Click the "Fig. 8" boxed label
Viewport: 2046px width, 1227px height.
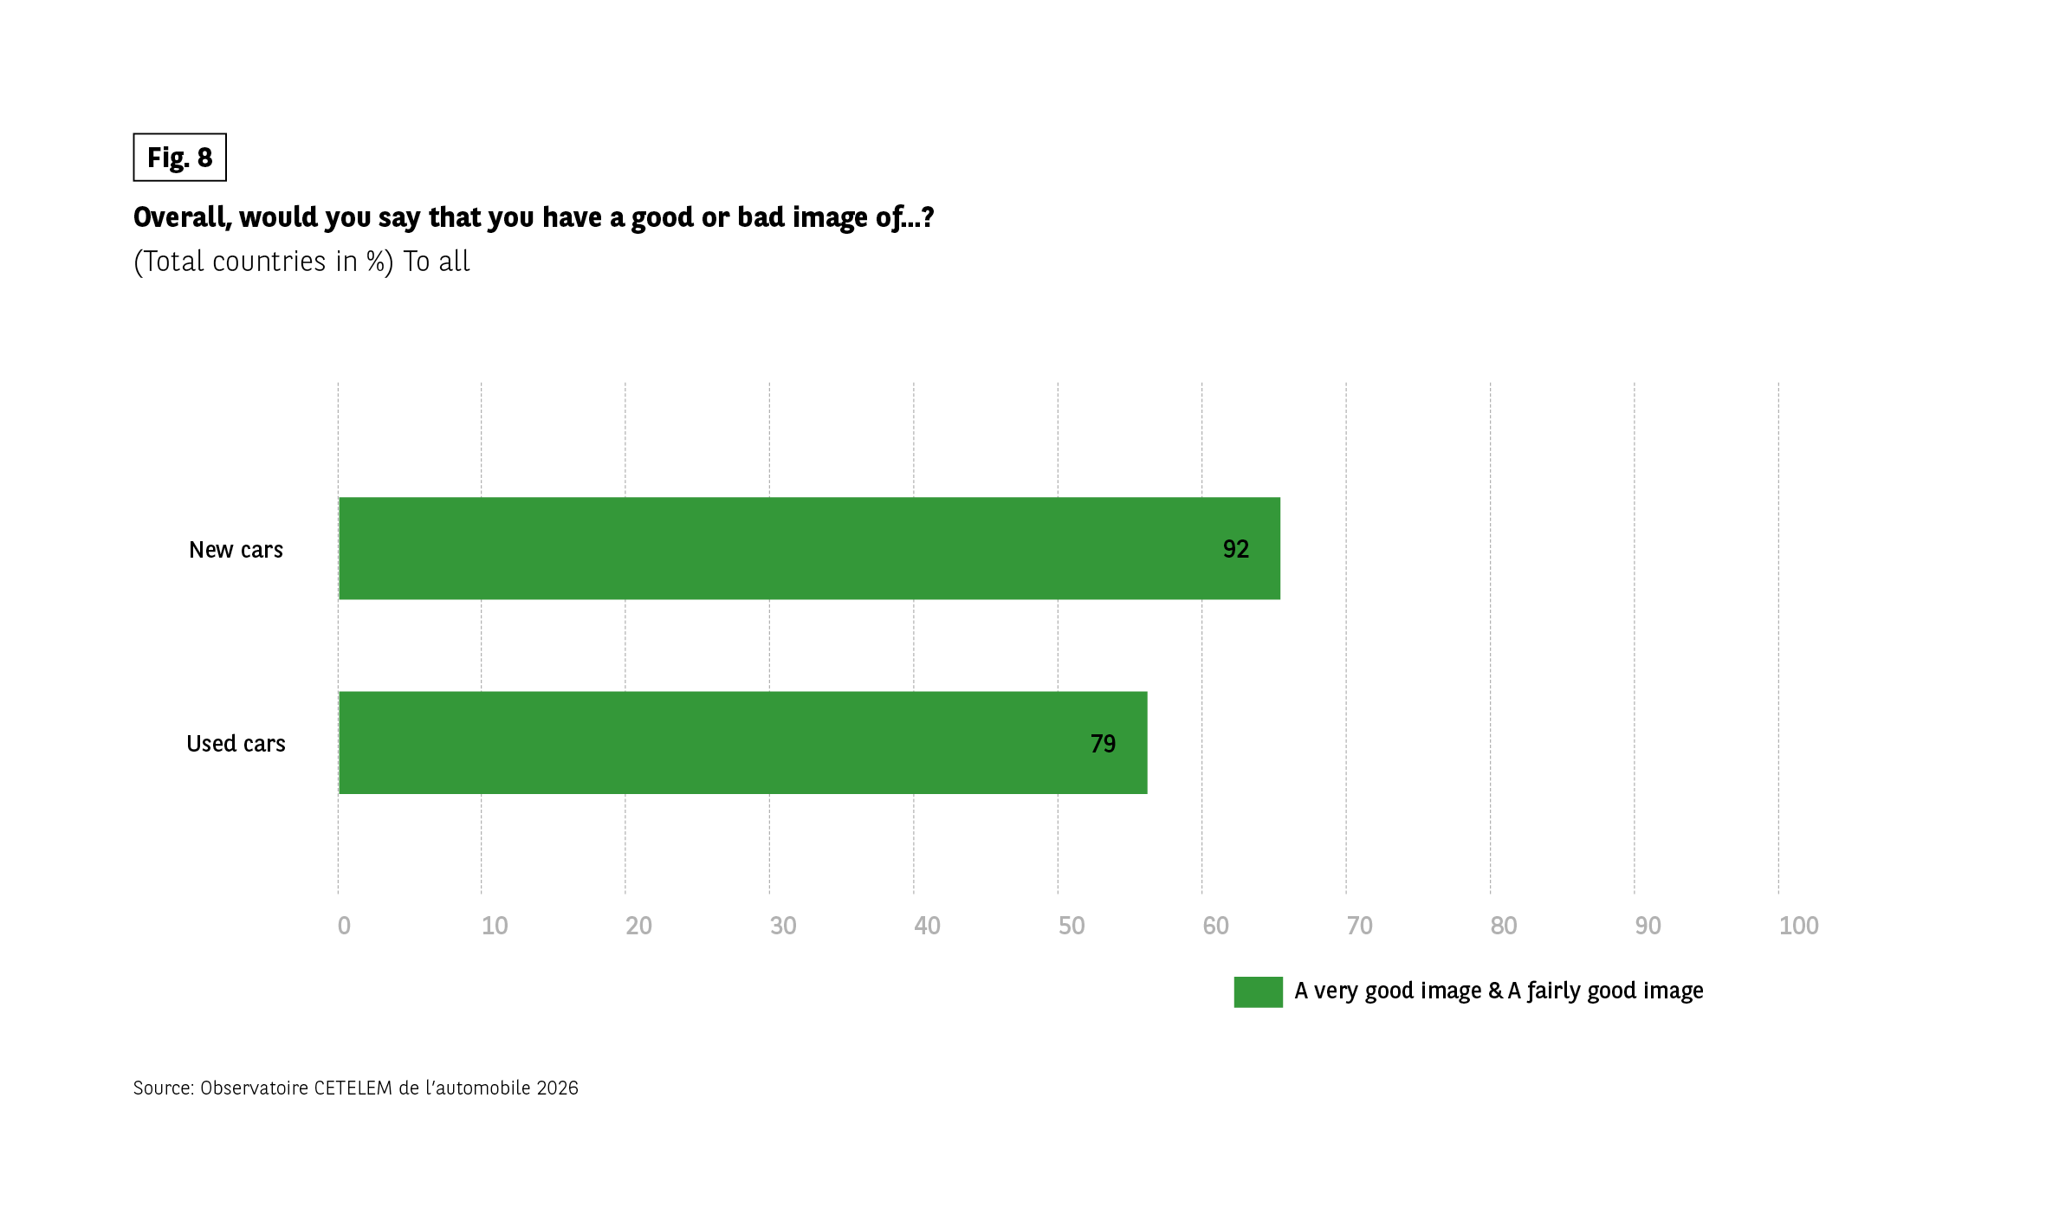(x=179, y=158)
